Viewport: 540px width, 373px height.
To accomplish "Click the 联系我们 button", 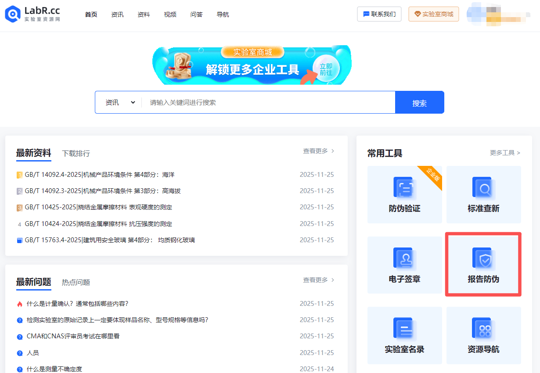I will pyautogui.click(x=379, y=14).
